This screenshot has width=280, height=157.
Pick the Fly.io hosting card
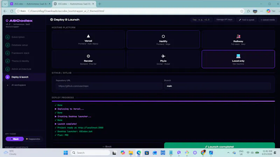[163, 59]
